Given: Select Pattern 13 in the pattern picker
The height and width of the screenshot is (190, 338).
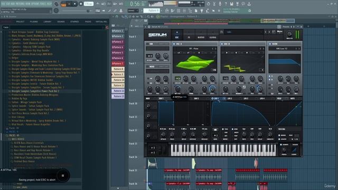Looking at the screenshot, I should [118, 96].
